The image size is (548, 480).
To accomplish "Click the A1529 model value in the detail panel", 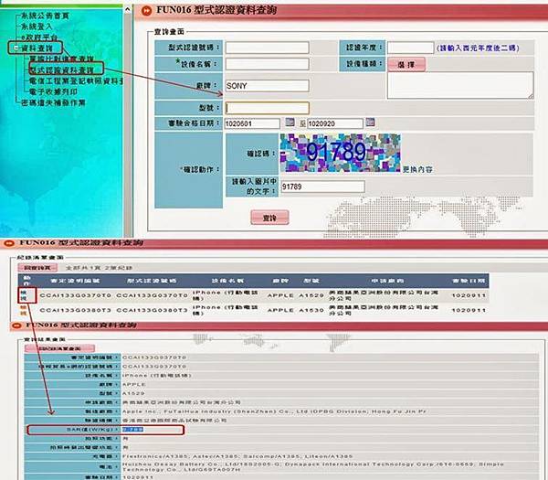I will 133,393.
